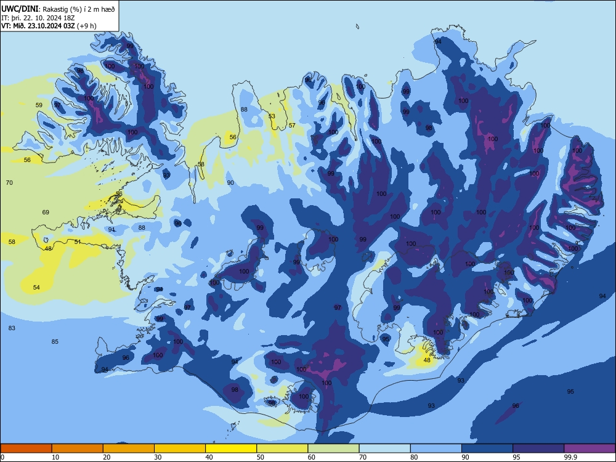Viewport: 616px width, 462px height.
Task: Click the map humidity value '53'
Action: click(x=272, y=116)
